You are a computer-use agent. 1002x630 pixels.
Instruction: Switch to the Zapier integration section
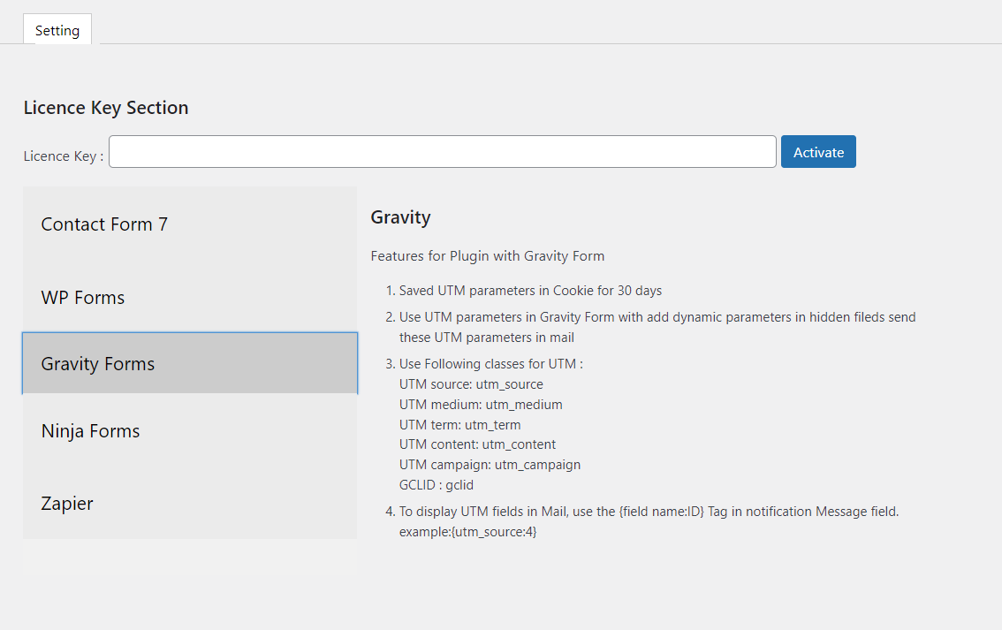[x=65, y=503]
